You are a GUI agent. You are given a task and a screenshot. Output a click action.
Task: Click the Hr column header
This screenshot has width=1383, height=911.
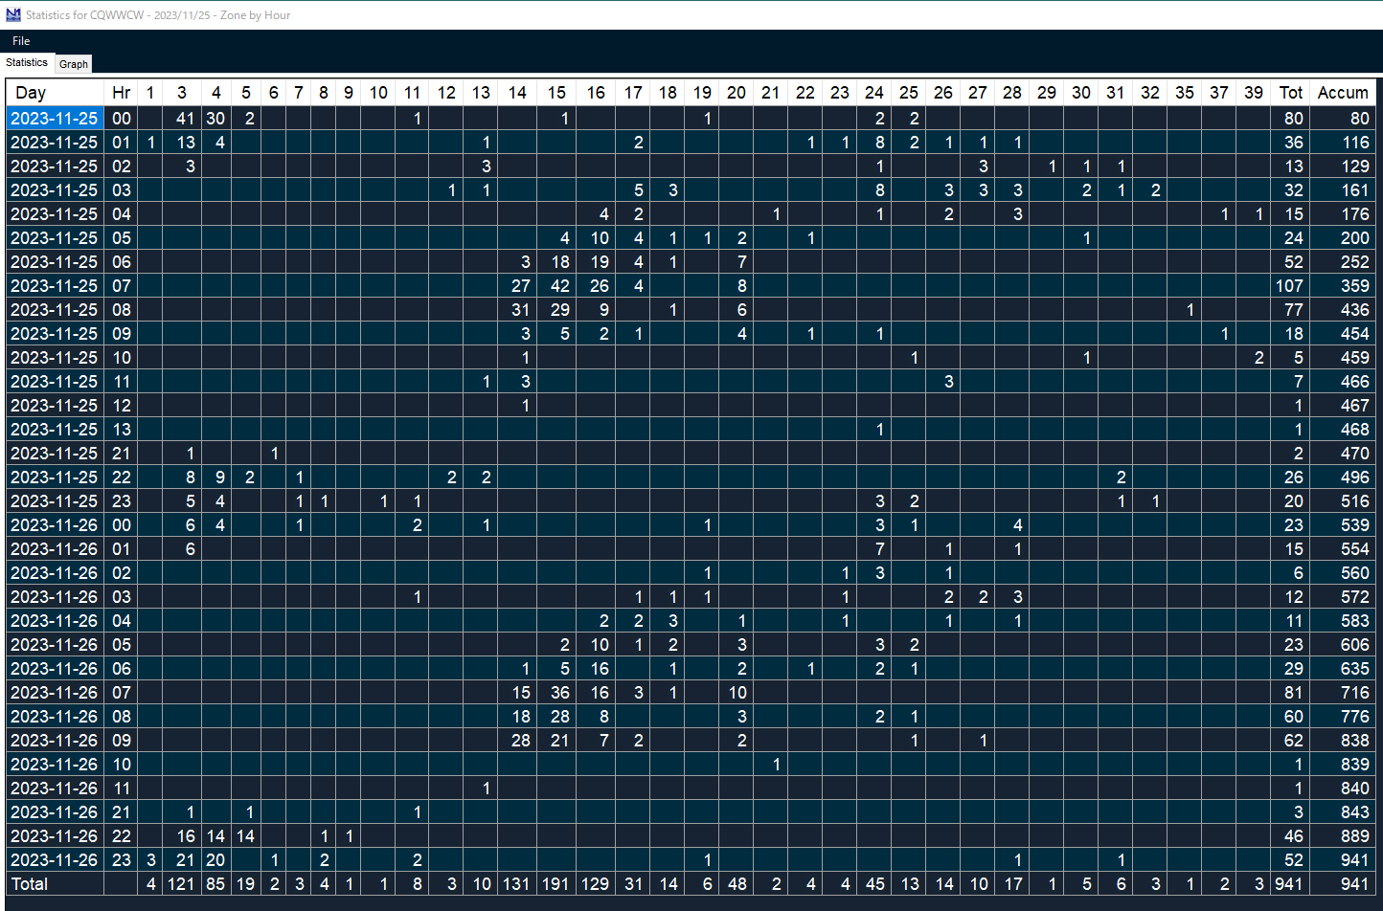(121, 93)
